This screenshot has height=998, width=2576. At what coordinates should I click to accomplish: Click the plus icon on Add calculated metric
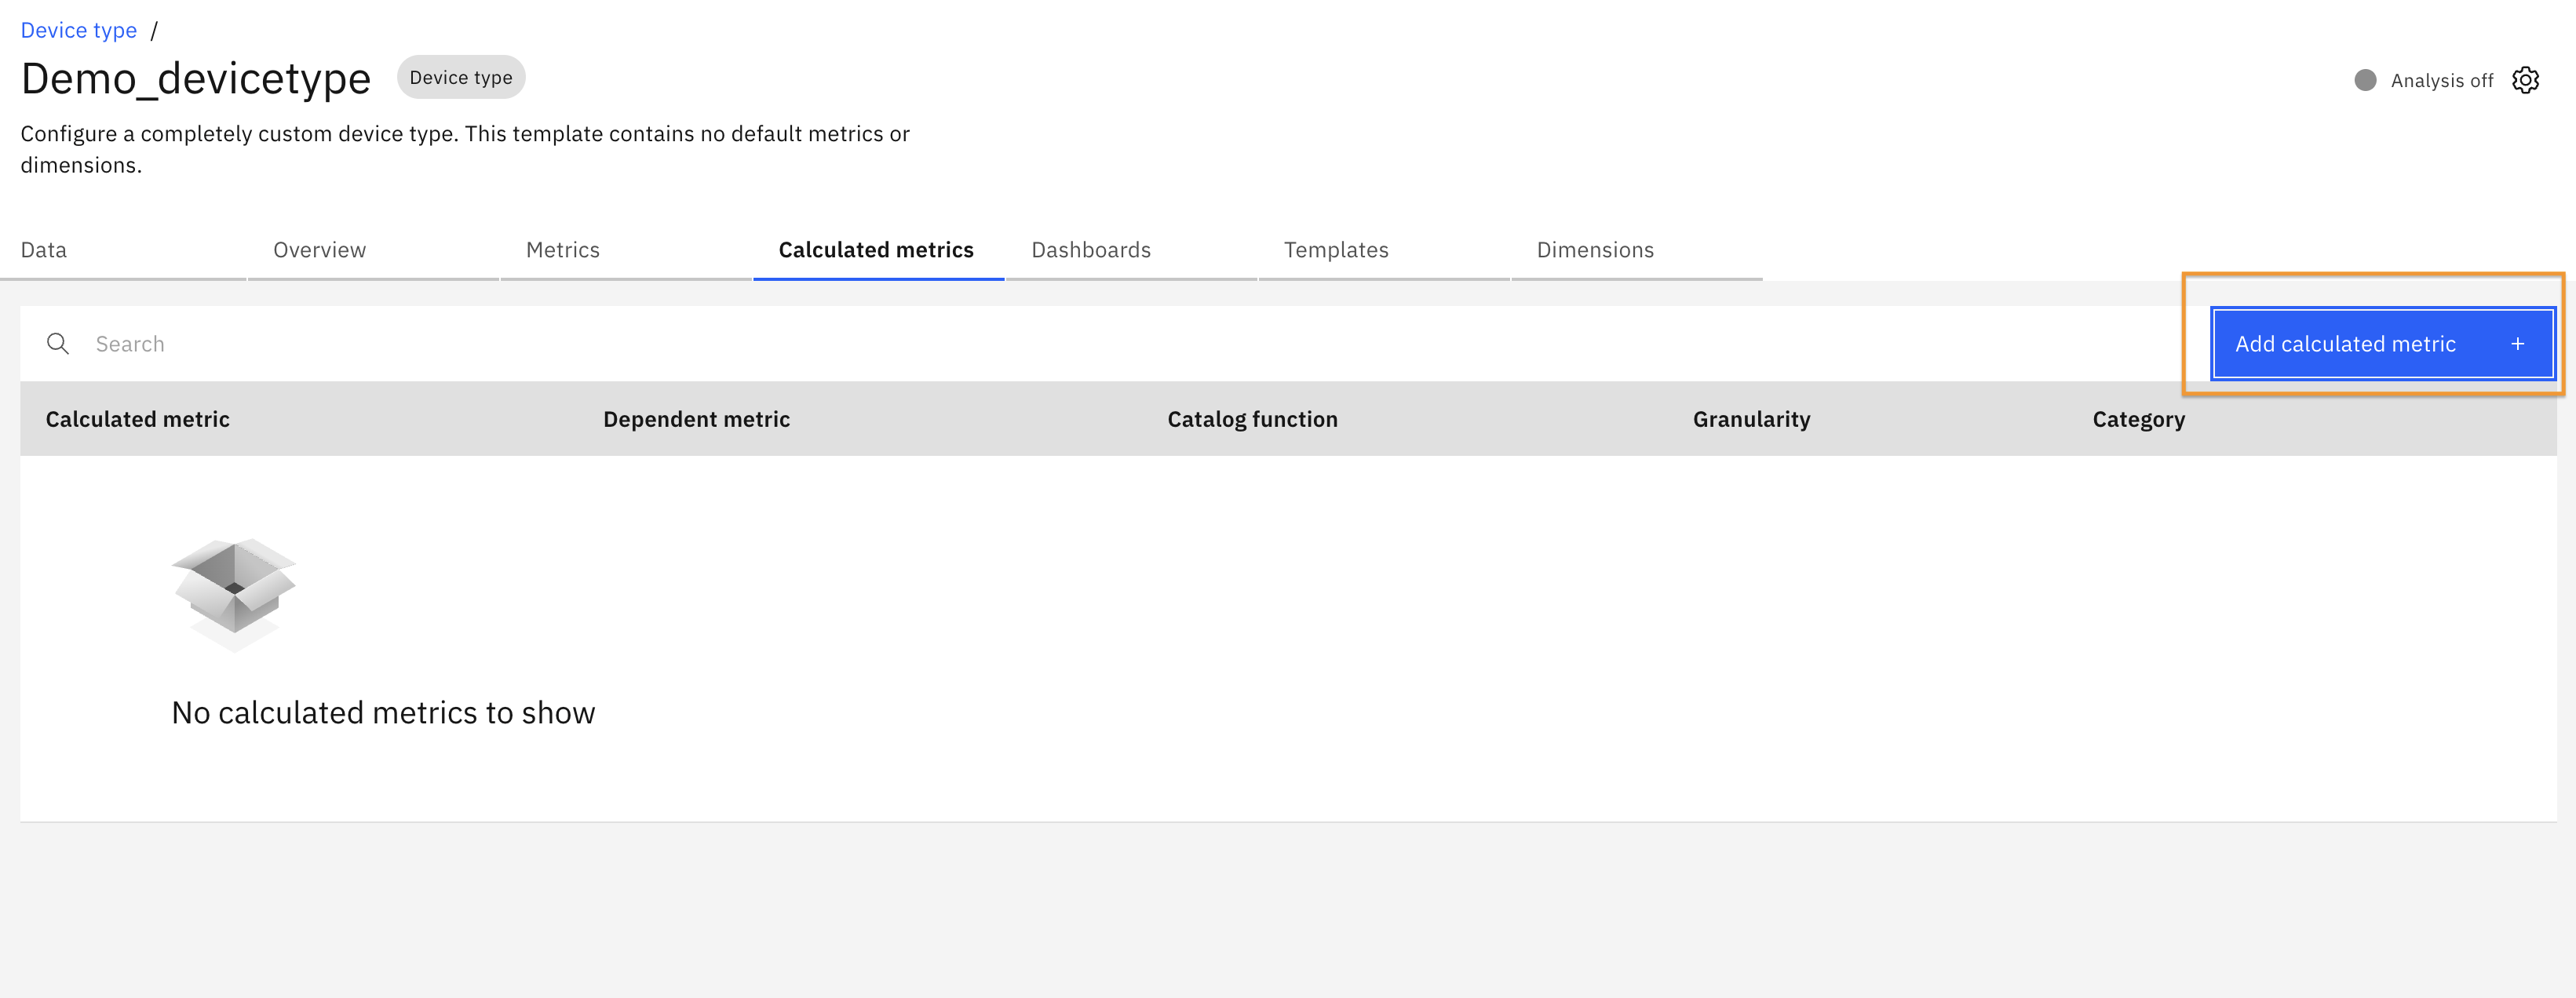click(x=2517, y=344)
